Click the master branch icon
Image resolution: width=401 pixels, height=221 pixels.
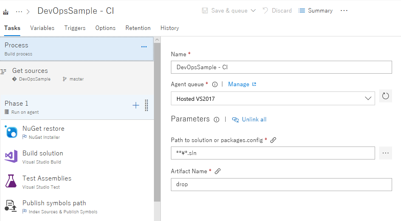click(x=65, y=79)
